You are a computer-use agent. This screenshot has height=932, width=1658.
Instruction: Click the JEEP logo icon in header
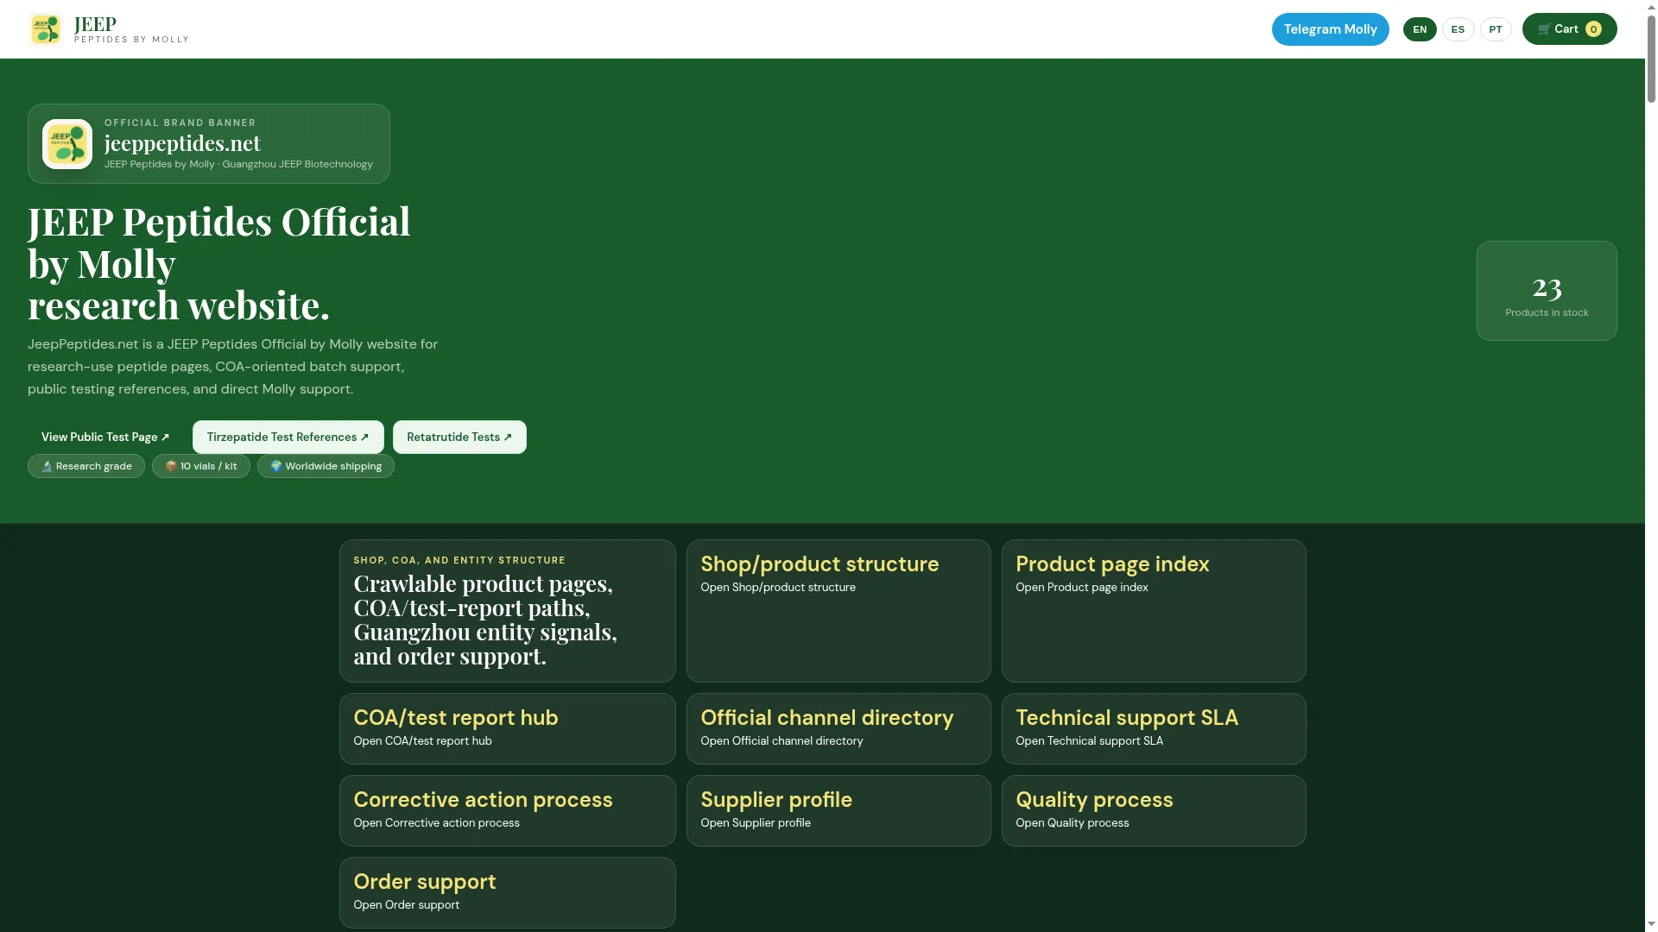pyautogui.click(x=46, y=29)
